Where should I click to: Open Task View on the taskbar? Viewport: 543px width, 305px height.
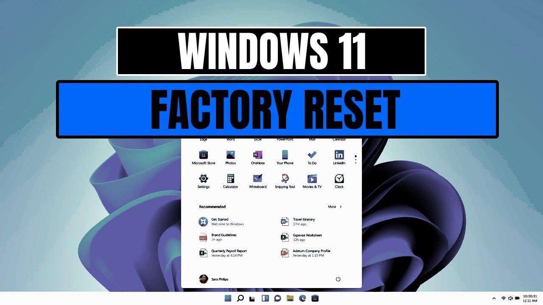(252, 298)
